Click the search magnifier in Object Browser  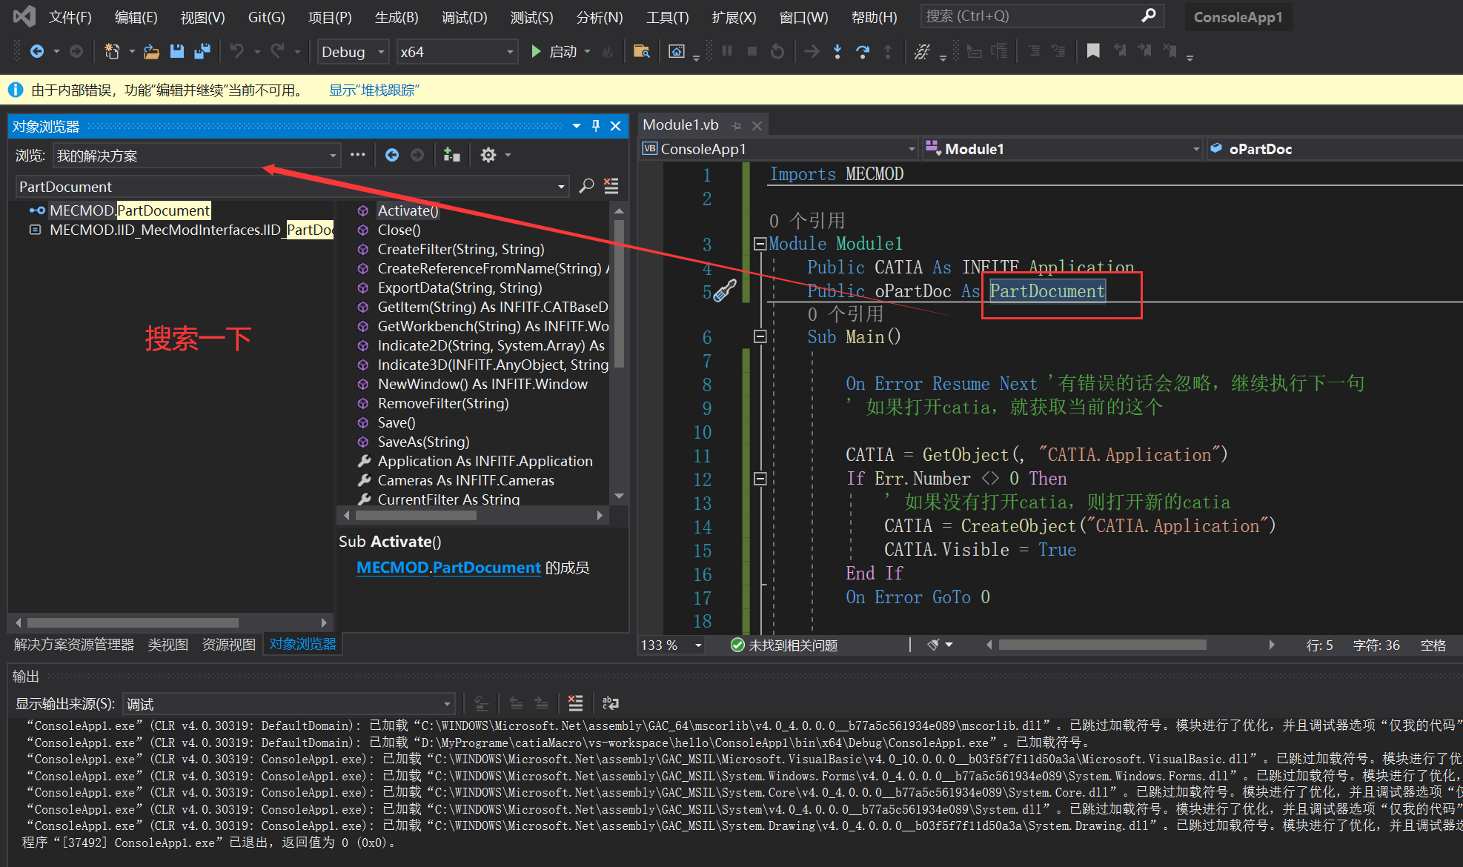(x=586, y=186)
